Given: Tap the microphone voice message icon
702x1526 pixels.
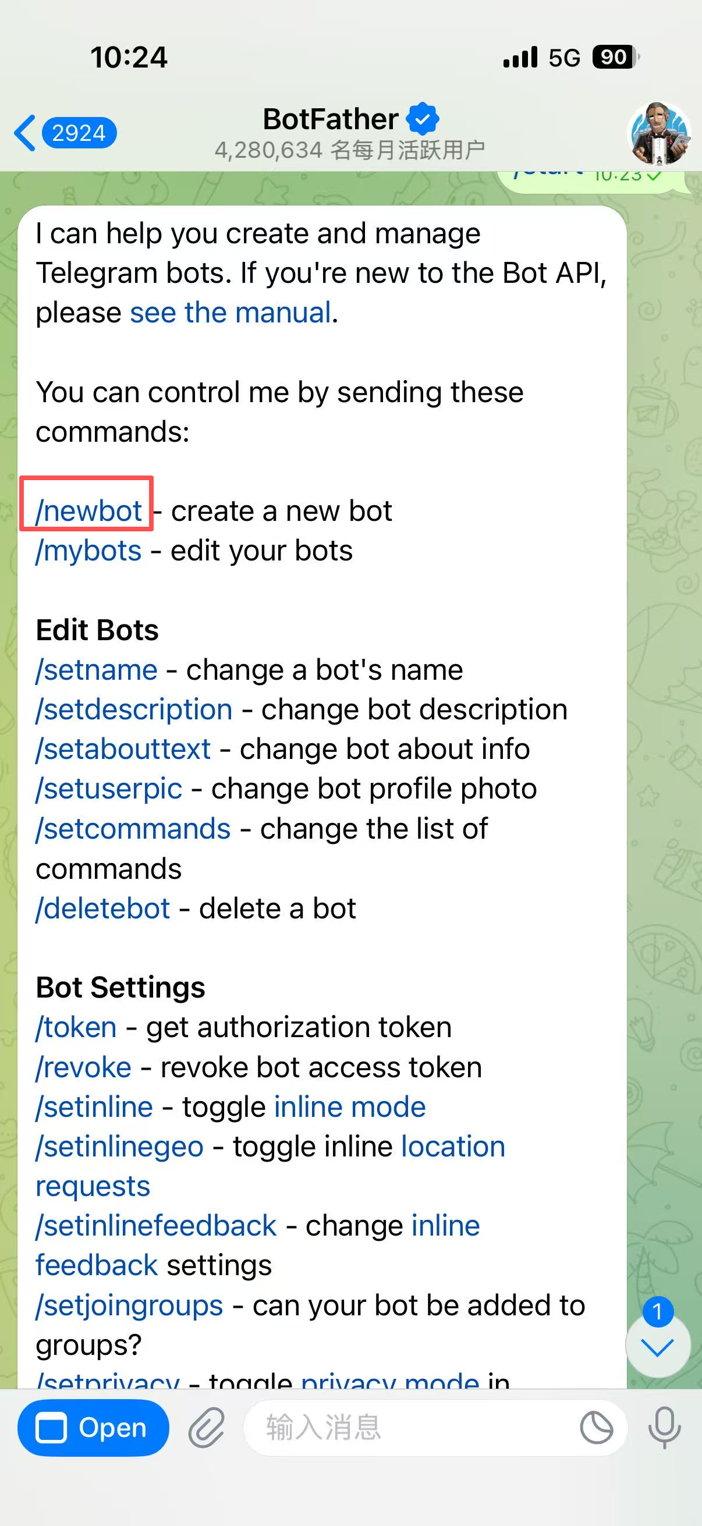Looking at the screenshot, I should (x=664, y=1428).
